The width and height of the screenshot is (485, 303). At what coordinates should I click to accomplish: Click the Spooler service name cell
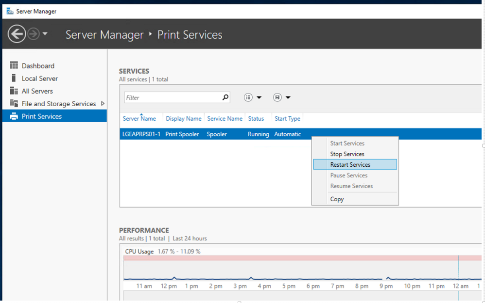click(217, 134)
